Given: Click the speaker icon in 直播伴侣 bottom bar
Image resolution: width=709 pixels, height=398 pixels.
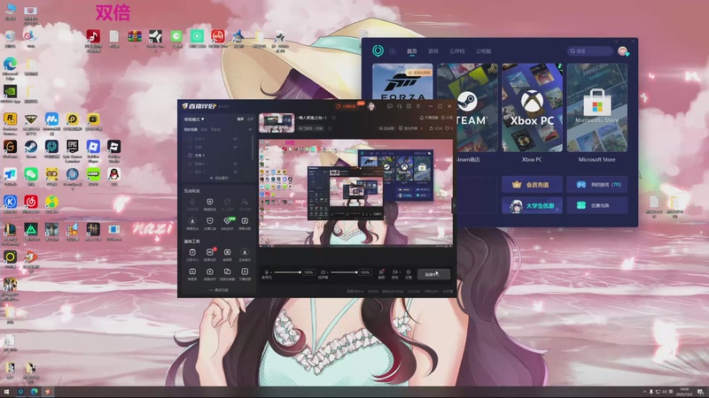Looking at the screenshot, I should (323, 272).
